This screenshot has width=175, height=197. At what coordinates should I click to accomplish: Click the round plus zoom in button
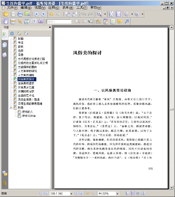point(137,14)
